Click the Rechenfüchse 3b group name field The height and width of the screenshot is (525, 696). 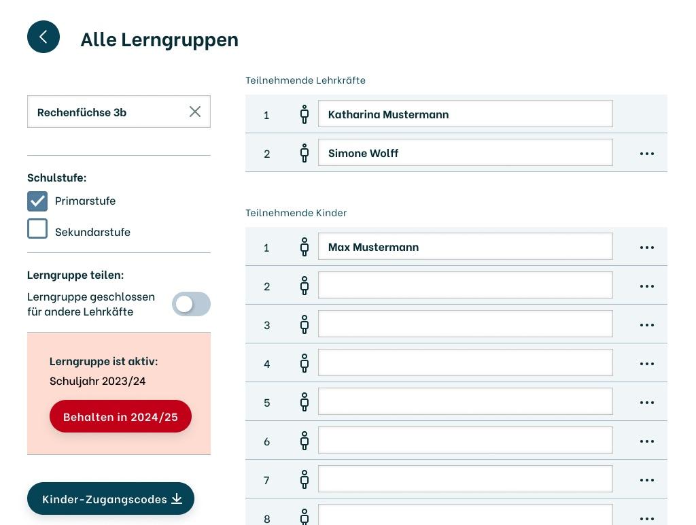(x=109, y=112)
